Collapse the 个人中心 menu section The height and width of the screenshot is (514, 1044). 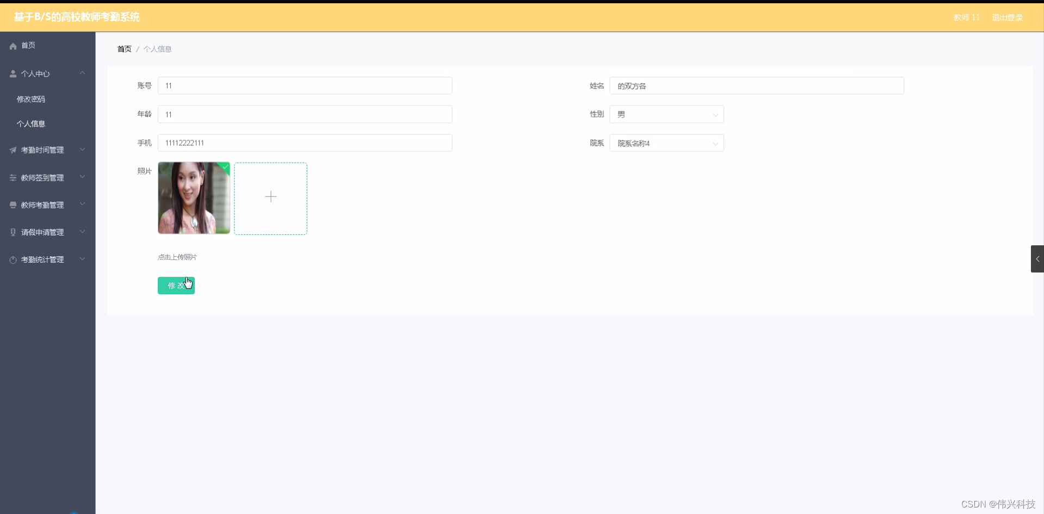tap(82, 73)
